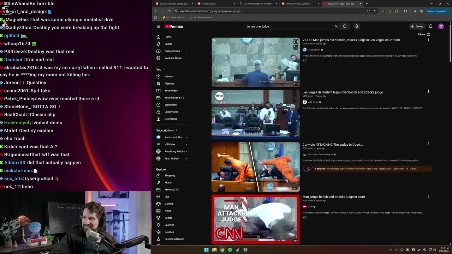
Task: Click Relaunch to update button
Action: [x=437, y=11]
